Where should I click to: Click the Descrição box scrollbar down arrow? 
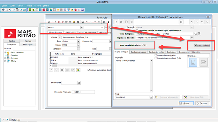[151, 91]
